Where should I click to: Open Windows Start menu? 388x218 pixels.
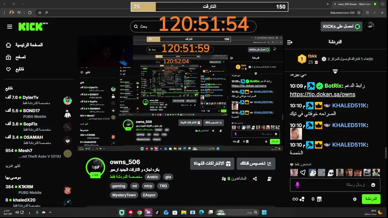click(264, 213)
